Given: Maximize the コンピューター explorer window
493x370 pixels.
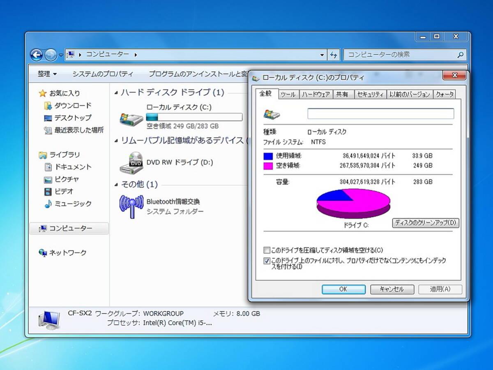Looking at the screenshot, I should coord(437,37).
